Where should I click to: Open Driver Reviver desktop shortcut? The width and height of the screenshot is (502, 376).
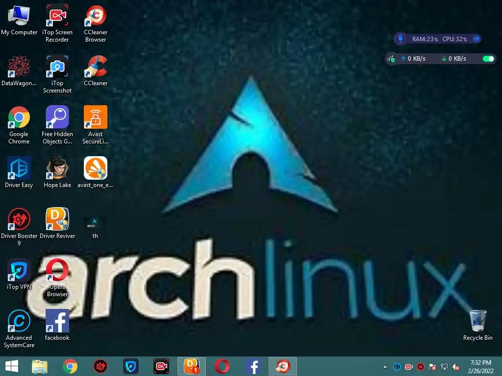tap(57, 223)
